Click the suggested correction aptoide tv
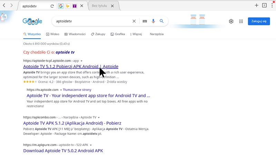 (x=65, y=52)
